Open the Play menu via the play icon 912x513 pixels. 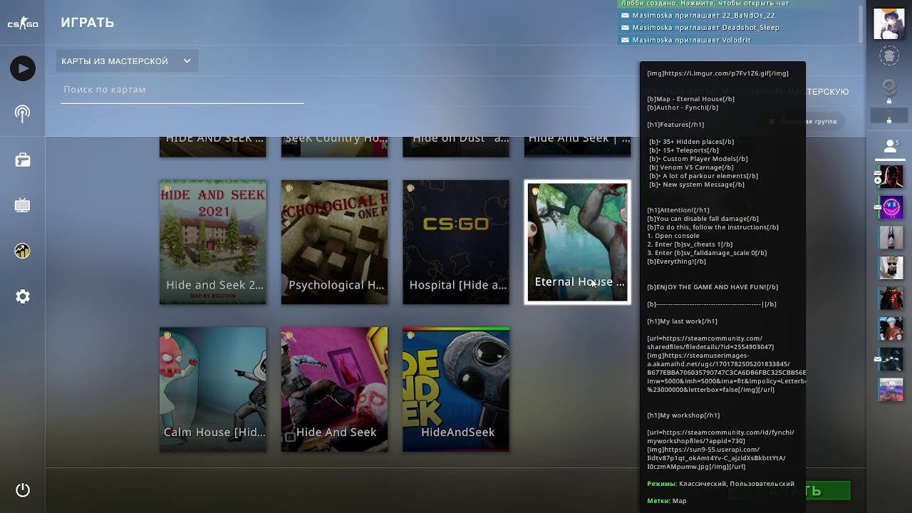(x=23, y=68)
